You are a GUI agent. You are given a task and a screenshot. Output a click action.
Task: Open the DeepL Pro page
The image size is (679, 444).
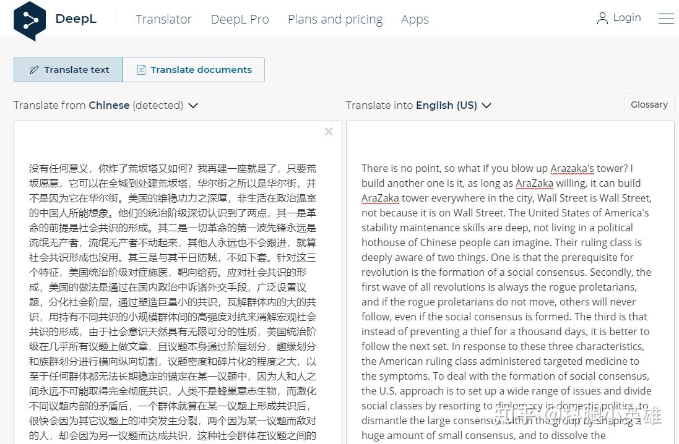(x=240, y=19)
